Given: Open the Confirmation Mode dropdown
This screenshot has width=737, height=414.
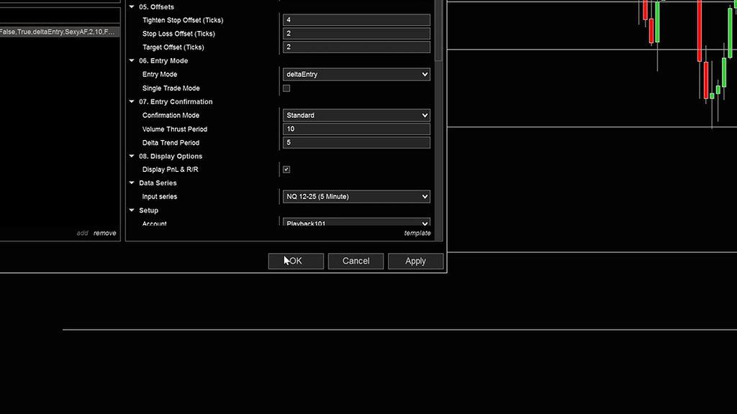Looking at the screenshot, I should pyautogui.click(x=357, y=116).
